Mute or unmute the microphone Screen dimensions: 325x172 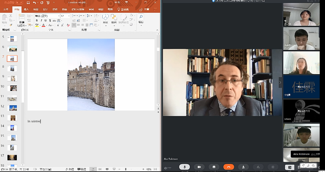pos(184,167)
